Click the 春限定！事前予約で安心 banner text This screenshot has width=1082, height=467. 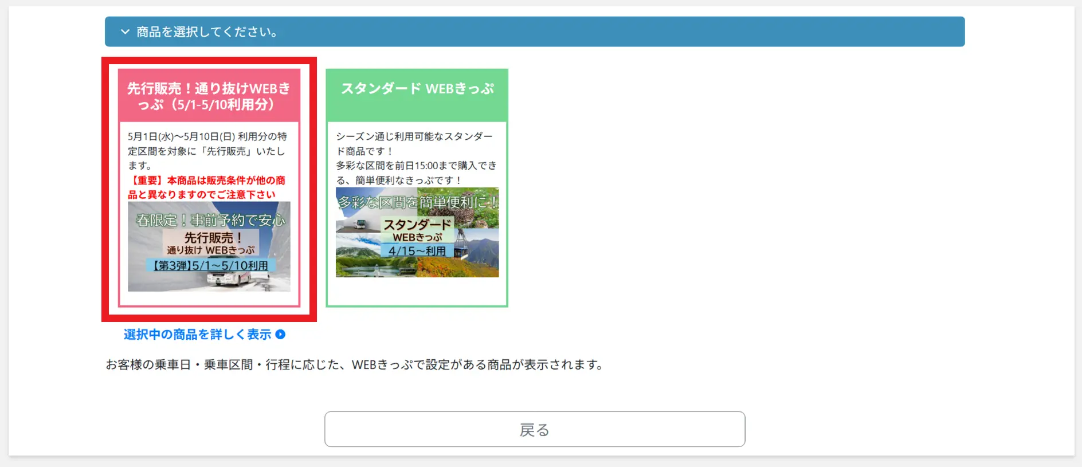click(x=210, y=220)
